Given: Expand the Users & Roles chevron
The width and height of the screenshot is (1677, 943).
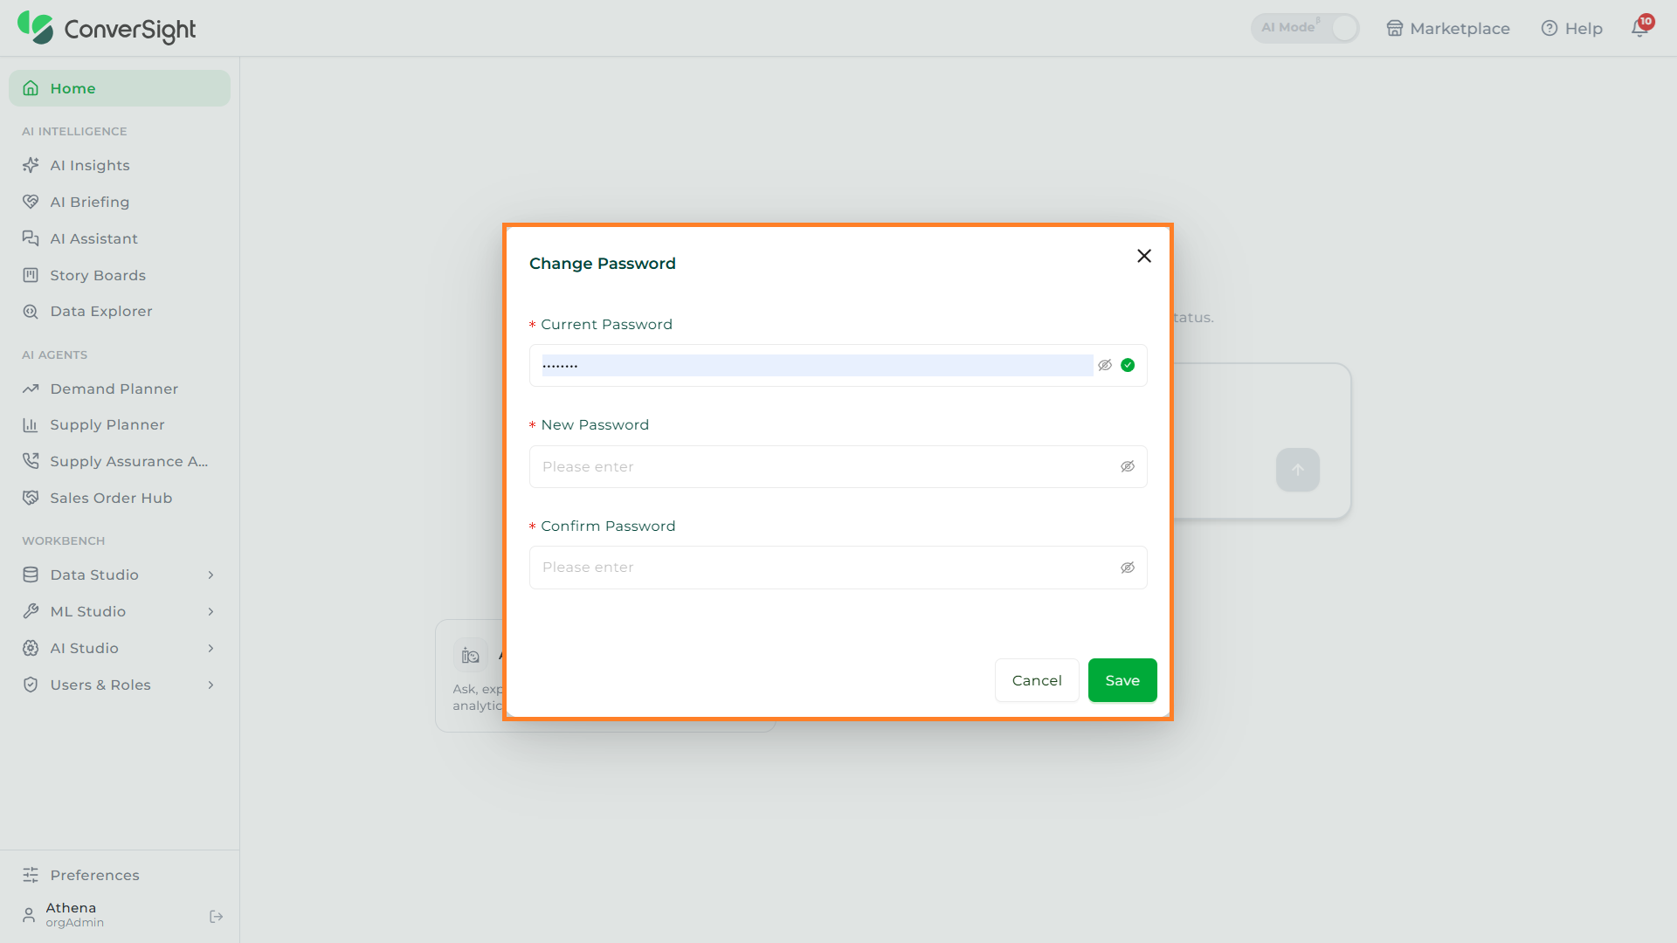Looking at the screenshot, I should tap(210, 685).
